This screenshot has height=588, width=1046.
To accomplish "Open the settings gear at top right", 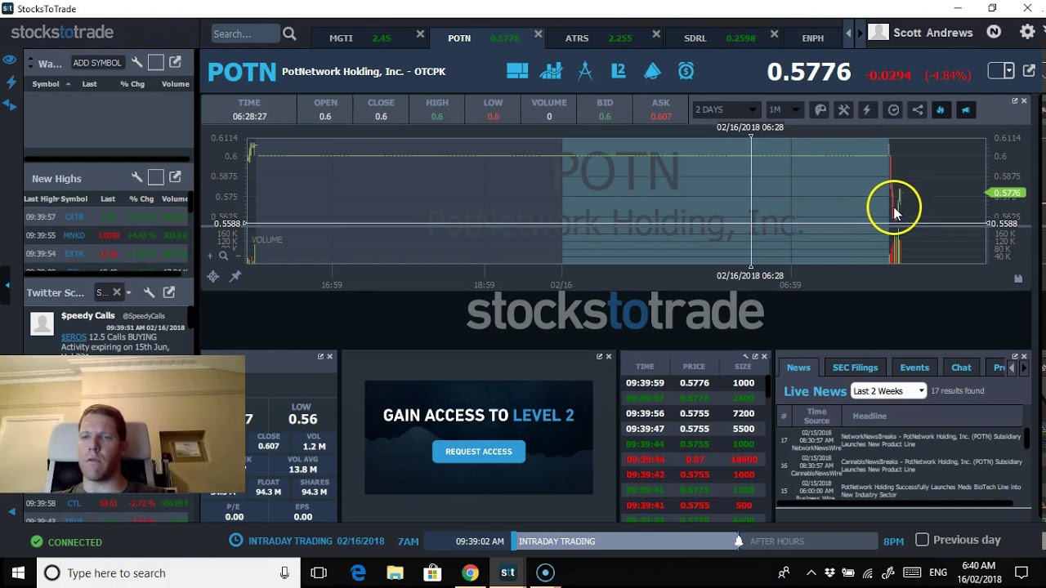I will point(1027,32).
